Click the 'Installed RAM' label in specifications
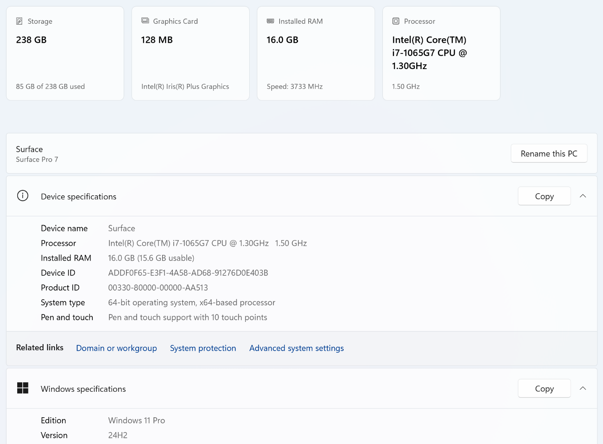 [66, 258]
